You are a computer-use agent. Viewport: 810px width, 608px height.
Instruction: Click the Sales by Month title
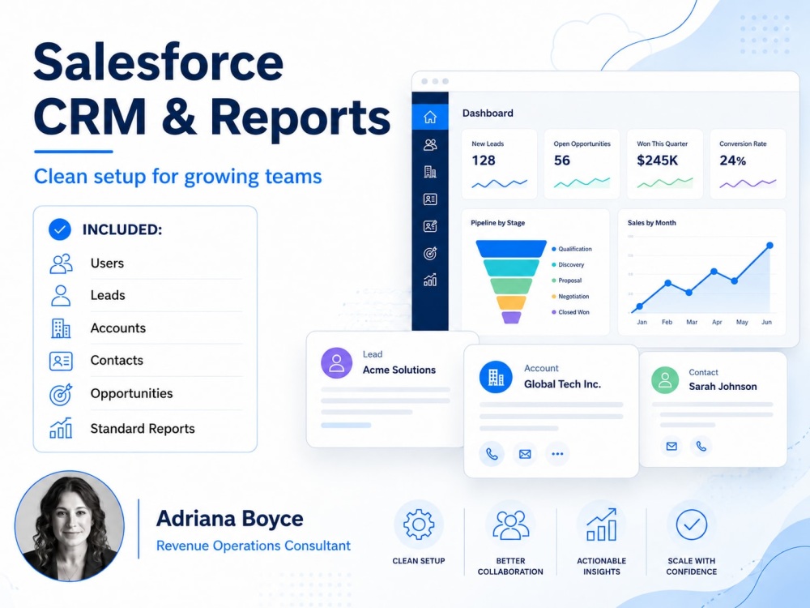tap(651, 223)
